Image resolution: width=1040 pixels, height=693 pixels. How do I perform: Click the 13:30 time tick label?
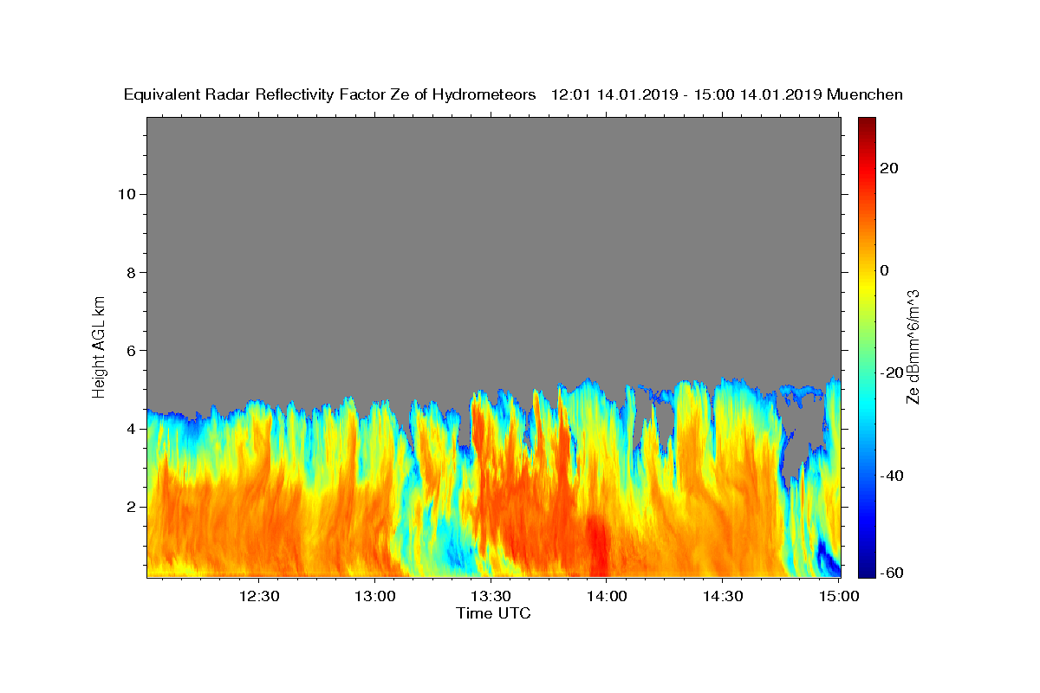491,596
